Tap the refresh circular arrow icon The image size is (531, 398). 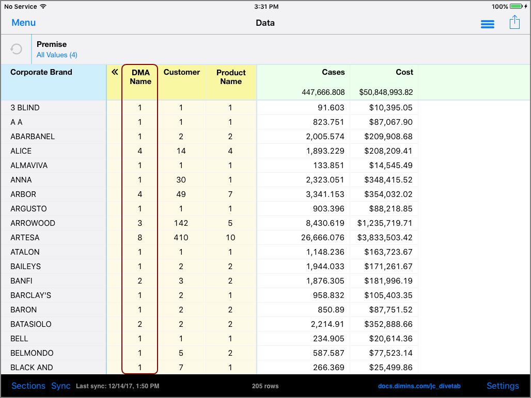point(17,49)
